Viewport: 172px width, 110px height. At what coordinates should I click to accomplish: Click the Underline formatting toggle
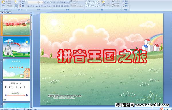point(34,6)
